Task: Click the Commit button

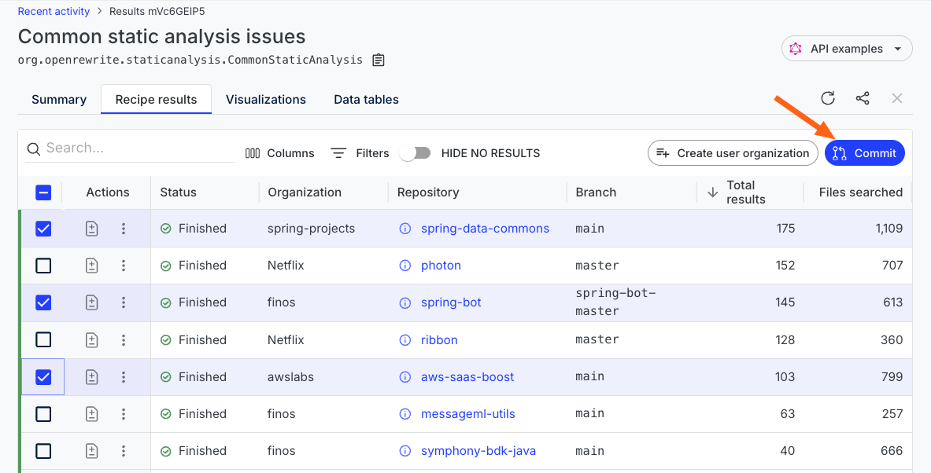Action: [x=864, y=153]
